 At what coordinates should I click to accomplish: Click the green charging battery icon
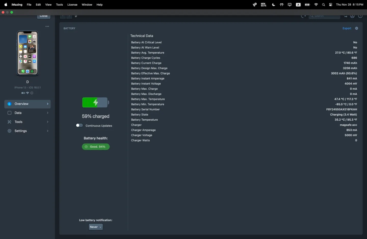(95, 103)
